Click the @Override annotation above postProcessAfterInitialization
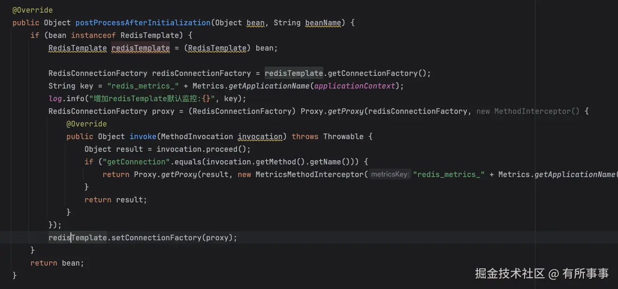This screenshot has height=289, width=618. pyautogui.click(x=32, y=10)
